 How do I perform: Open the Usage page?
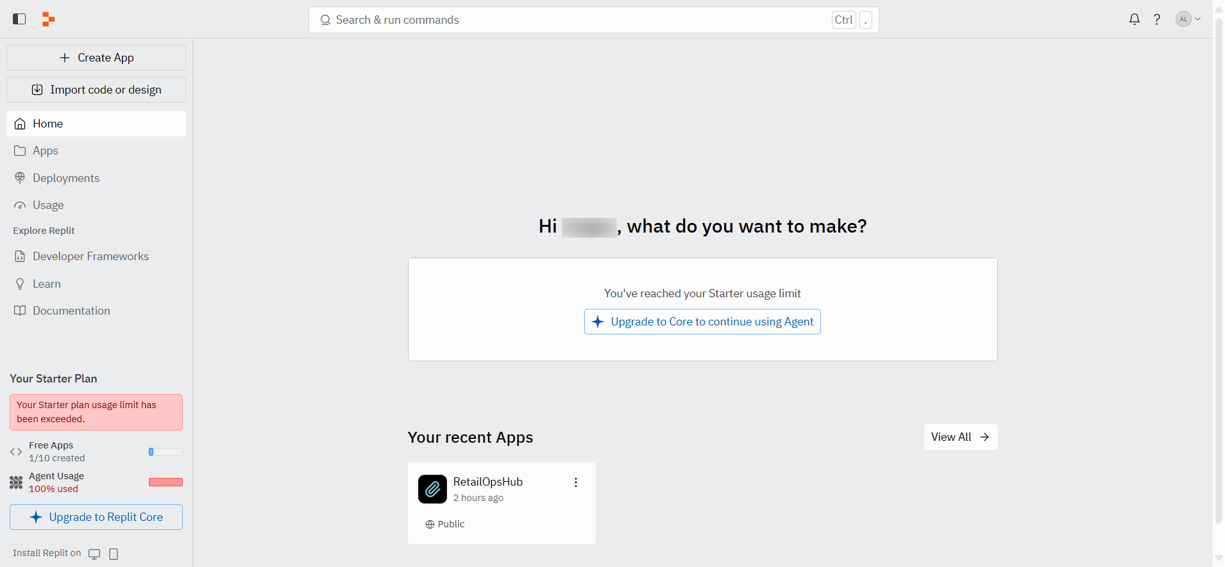coord(96,205)
